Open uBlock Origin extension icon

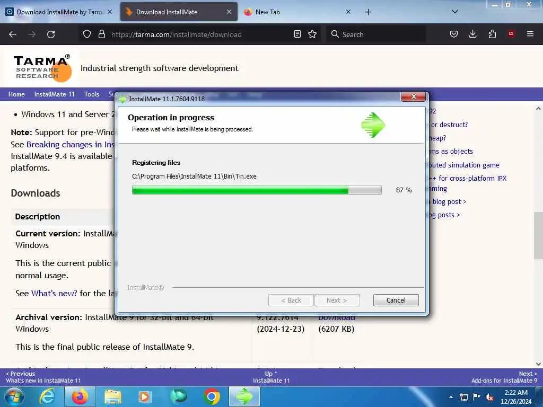point(511,34)
